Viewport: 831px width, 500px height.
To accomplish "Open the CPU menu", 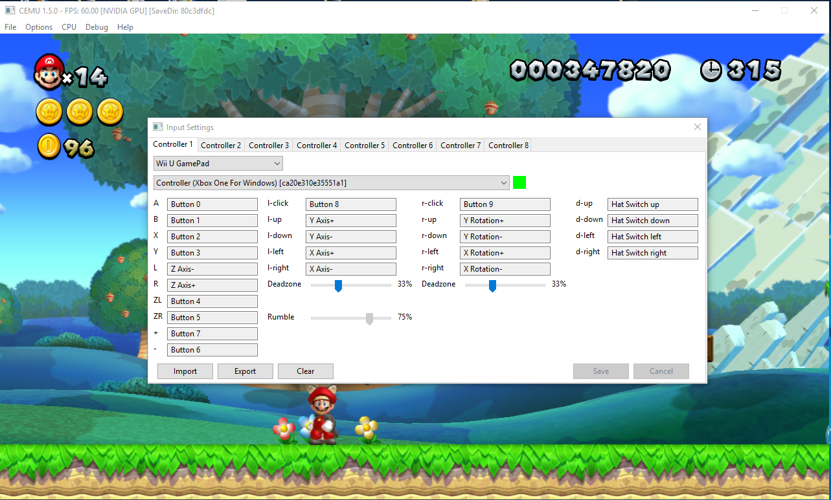I will coord(69,27).
